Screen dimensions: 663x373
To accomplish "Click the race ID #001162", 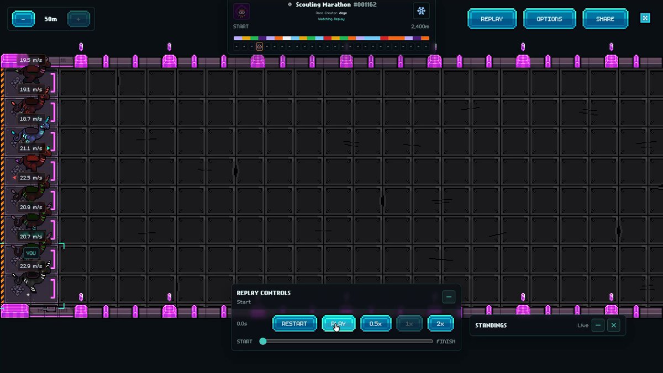I will pyautogui.click(x=365, y=5).
